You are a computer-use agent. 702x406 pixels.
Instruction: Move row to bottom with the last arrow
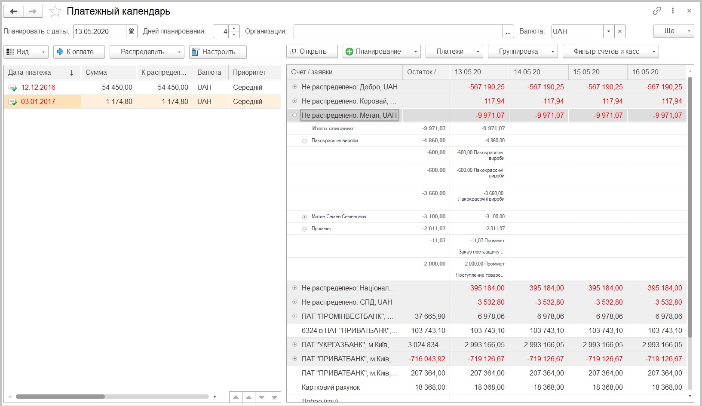coord(274,397)
